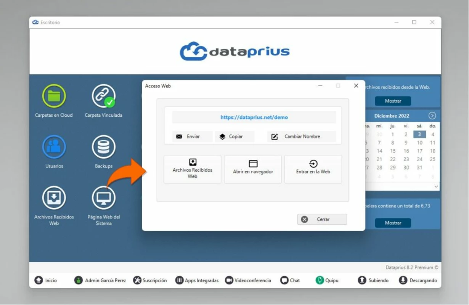Screen dimensions: 469x305
Task: Open the Backups database icon
Action: 103,147
